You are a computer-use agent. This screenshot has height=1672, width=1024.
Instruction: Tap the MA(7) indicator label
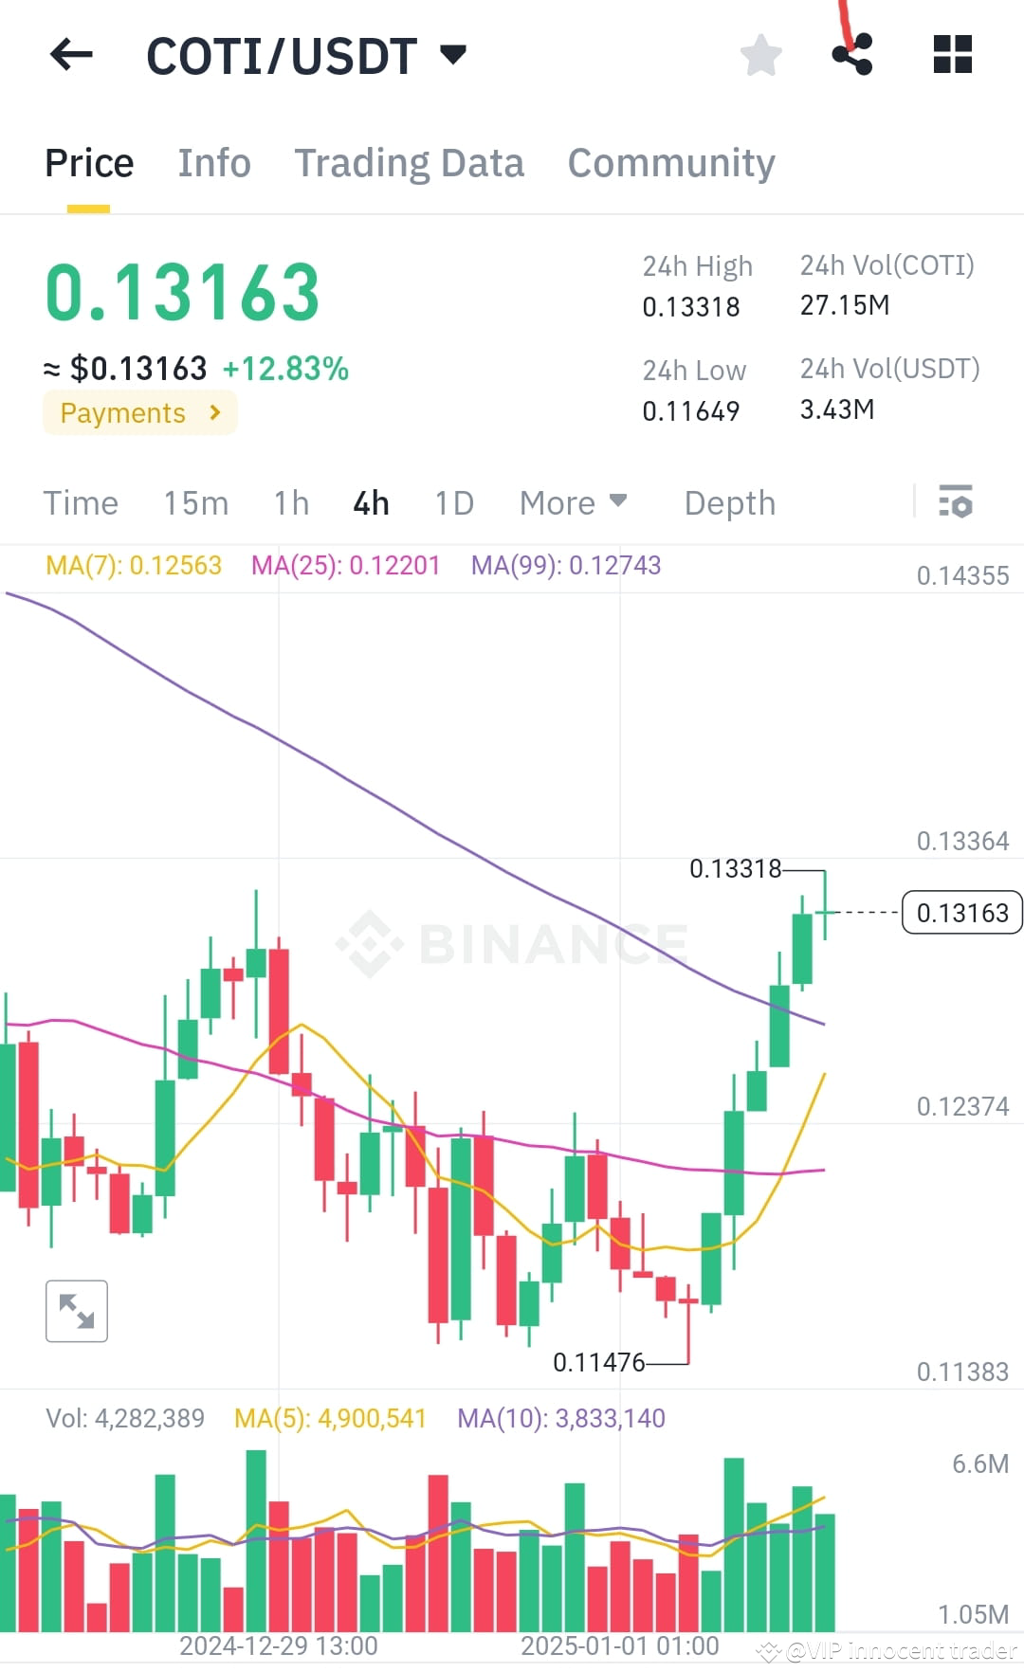pyautogui.click(x=133, y=564)
